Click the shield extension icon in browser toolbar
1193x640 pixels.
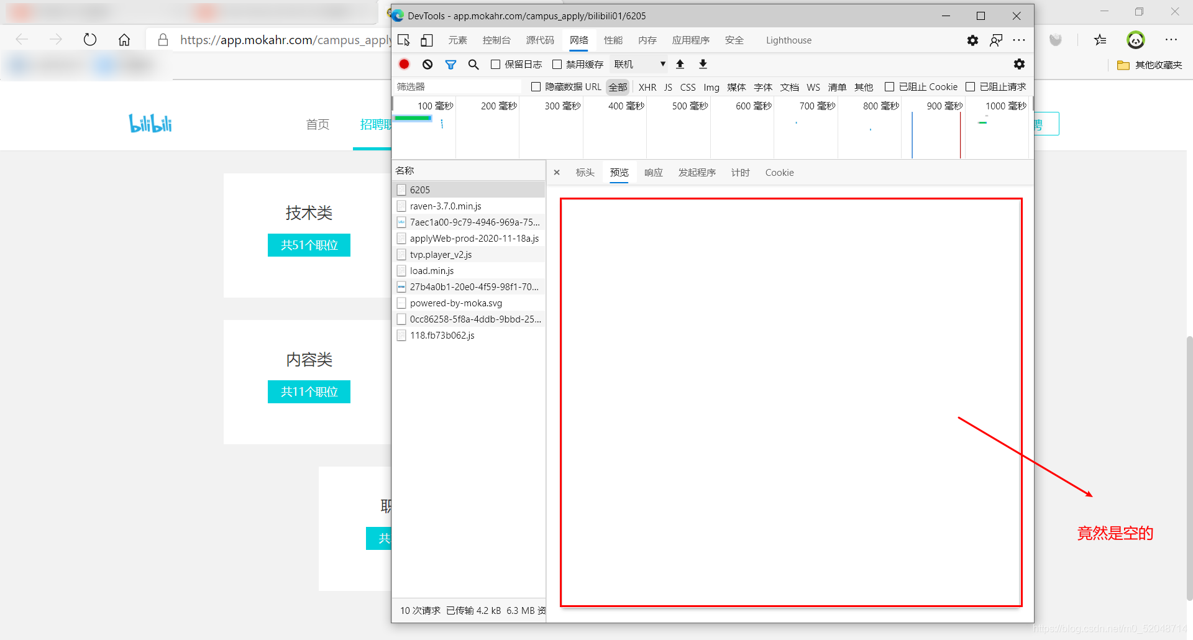tap(1055, 40)
